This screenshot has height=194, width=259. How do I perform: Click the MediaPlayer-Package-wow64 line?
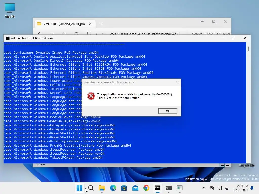coord(52,121)
